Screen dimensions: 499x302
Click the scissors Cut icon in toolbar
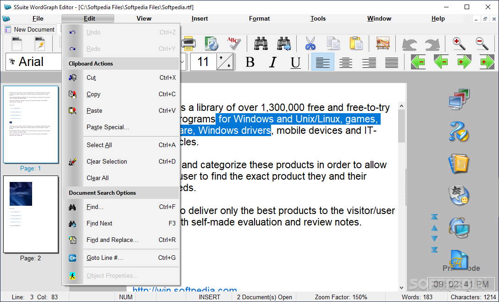(310, 44)
